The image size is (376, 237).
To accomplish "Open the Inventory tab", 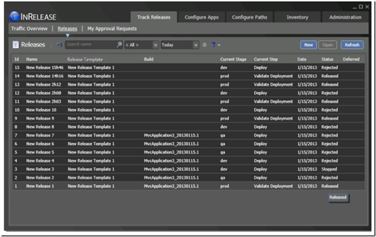I will pos(297,18).
